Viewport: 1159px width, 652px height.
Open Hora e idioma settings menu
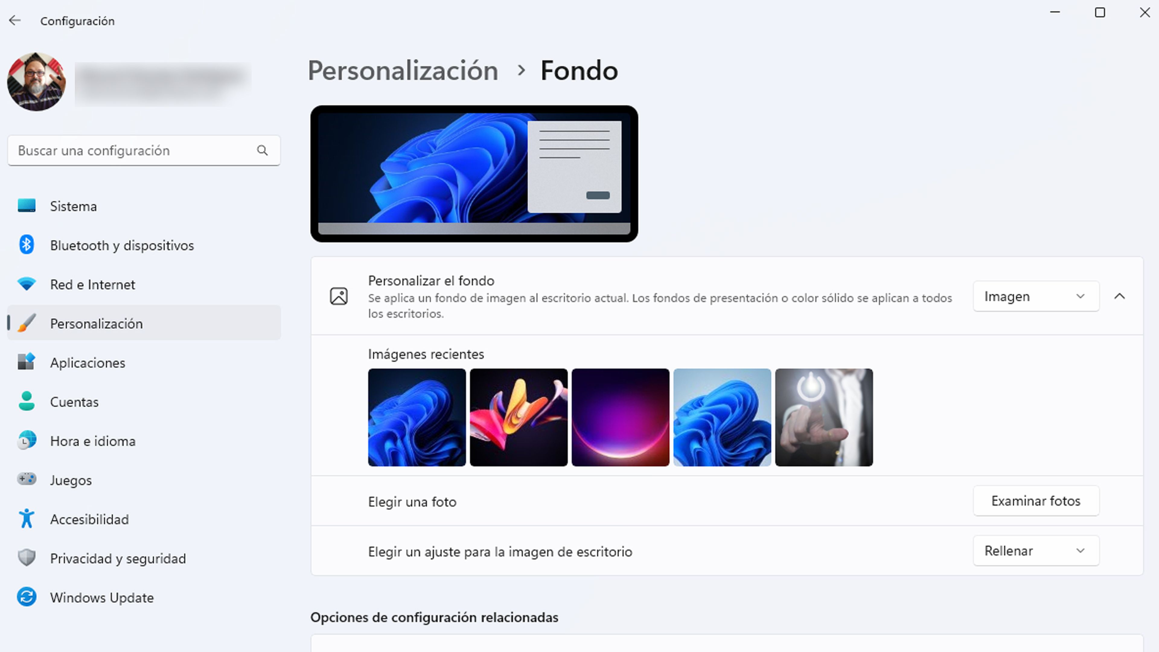92,440
